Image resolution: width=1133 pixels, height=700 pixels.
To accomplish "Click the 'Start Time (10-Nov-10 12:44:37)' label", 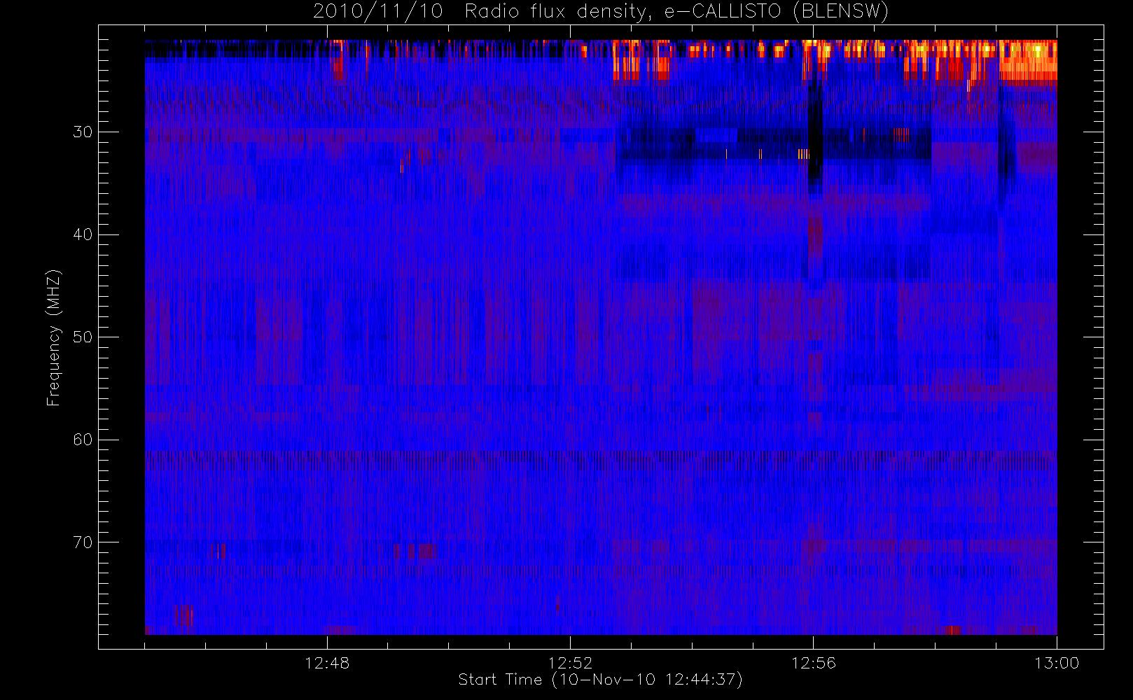I will coord(600,680).
